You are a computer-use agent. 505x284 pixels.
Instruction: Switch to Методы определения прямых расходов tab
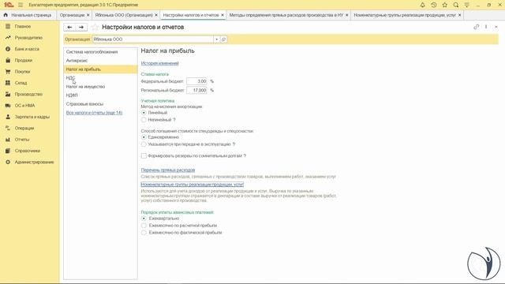tap(286, 15)
